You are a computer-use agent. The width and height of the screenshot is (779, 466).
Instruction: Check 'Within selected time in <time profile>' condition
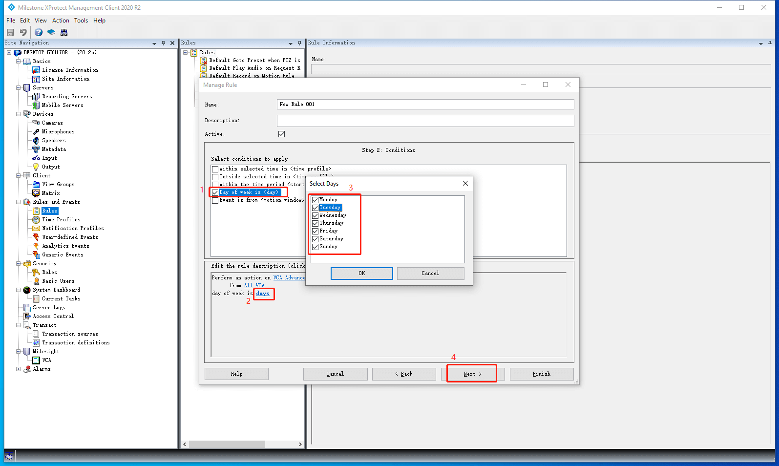215,169
